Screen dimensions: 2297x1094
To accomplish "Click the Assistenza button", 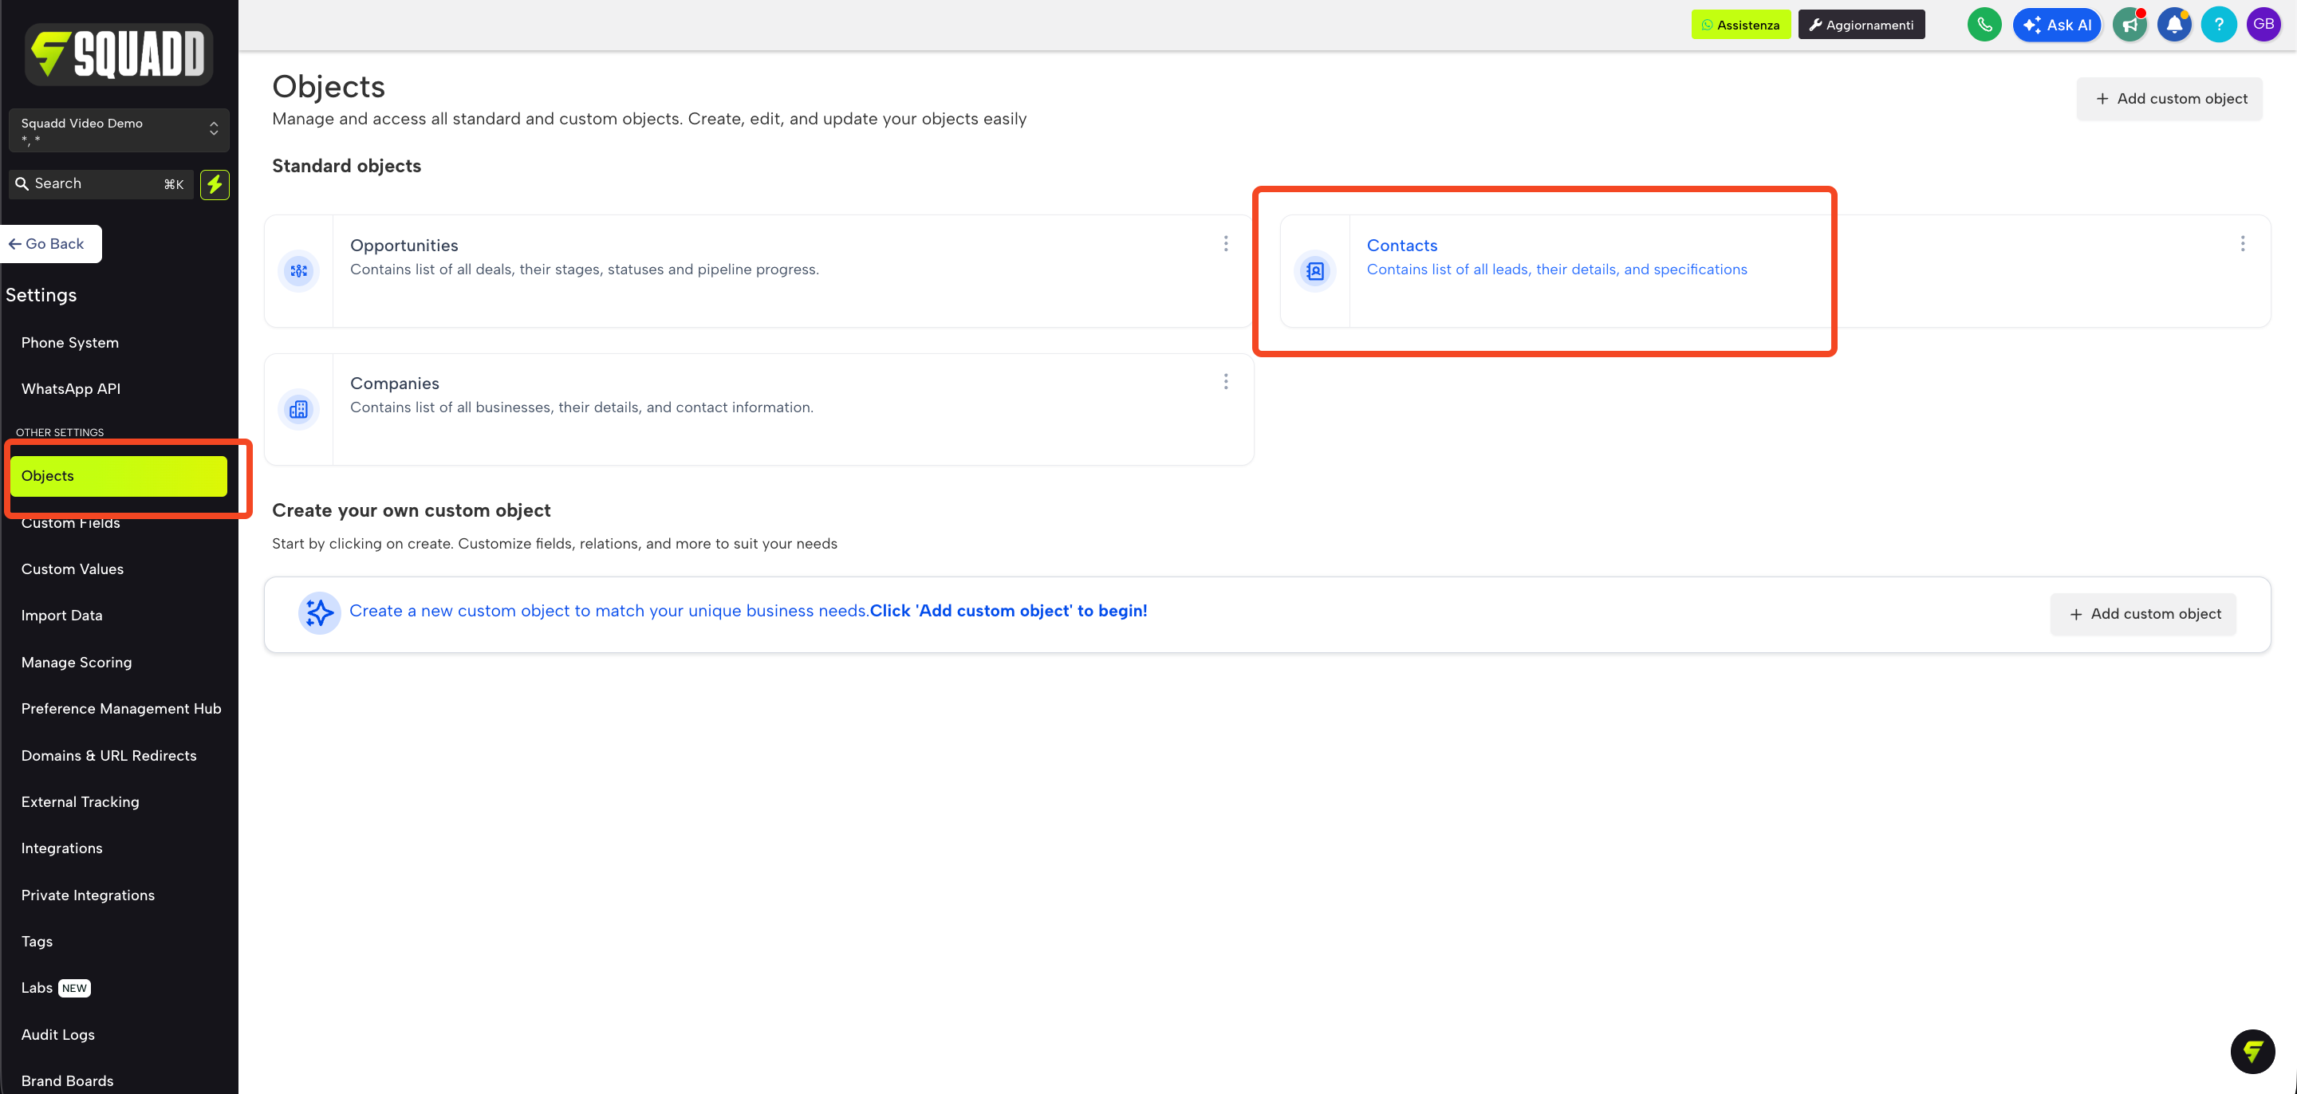I will (x=1740, y=25).
